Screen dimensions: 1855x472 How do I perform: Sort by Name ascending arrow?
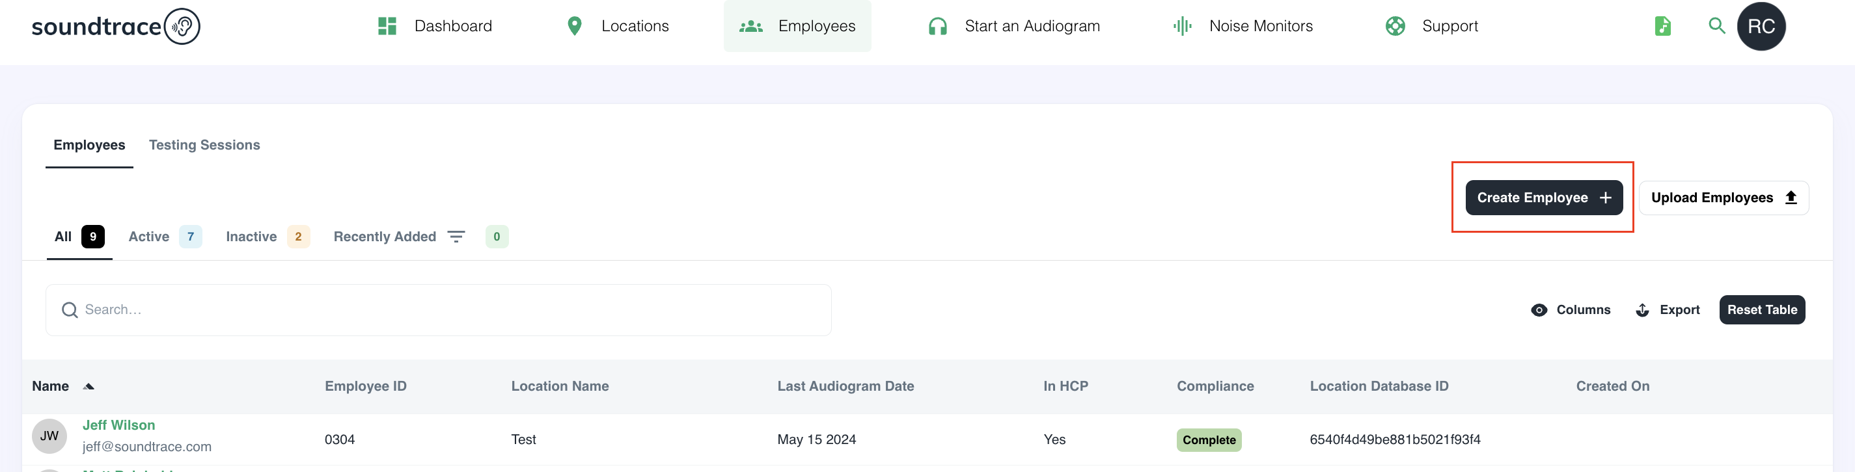[x=89, y=387]
